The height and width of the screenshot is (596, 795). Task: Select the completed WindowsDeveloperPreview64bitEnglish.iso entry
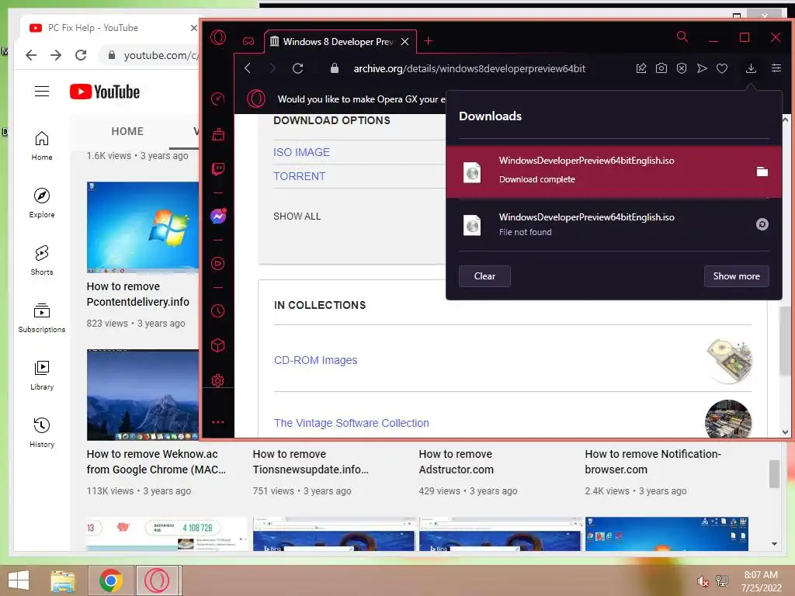[614, 172]
